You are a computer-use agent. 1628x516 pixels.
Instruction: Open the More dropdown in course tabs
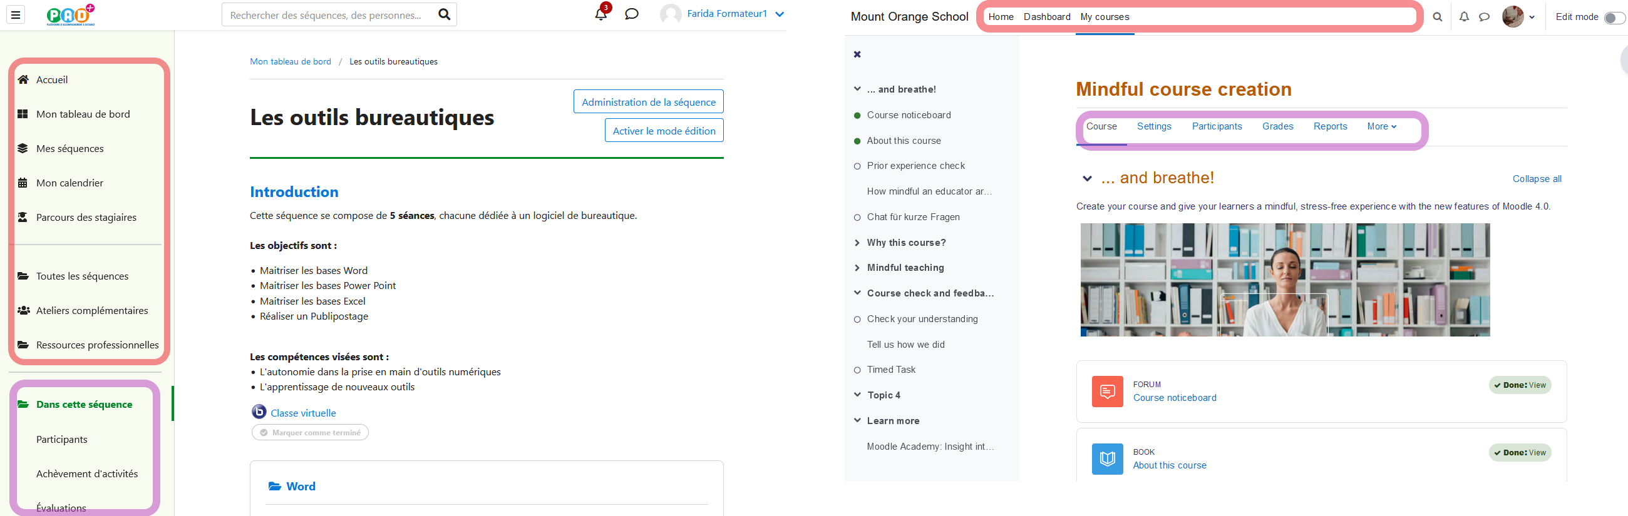coord(1381,126)
